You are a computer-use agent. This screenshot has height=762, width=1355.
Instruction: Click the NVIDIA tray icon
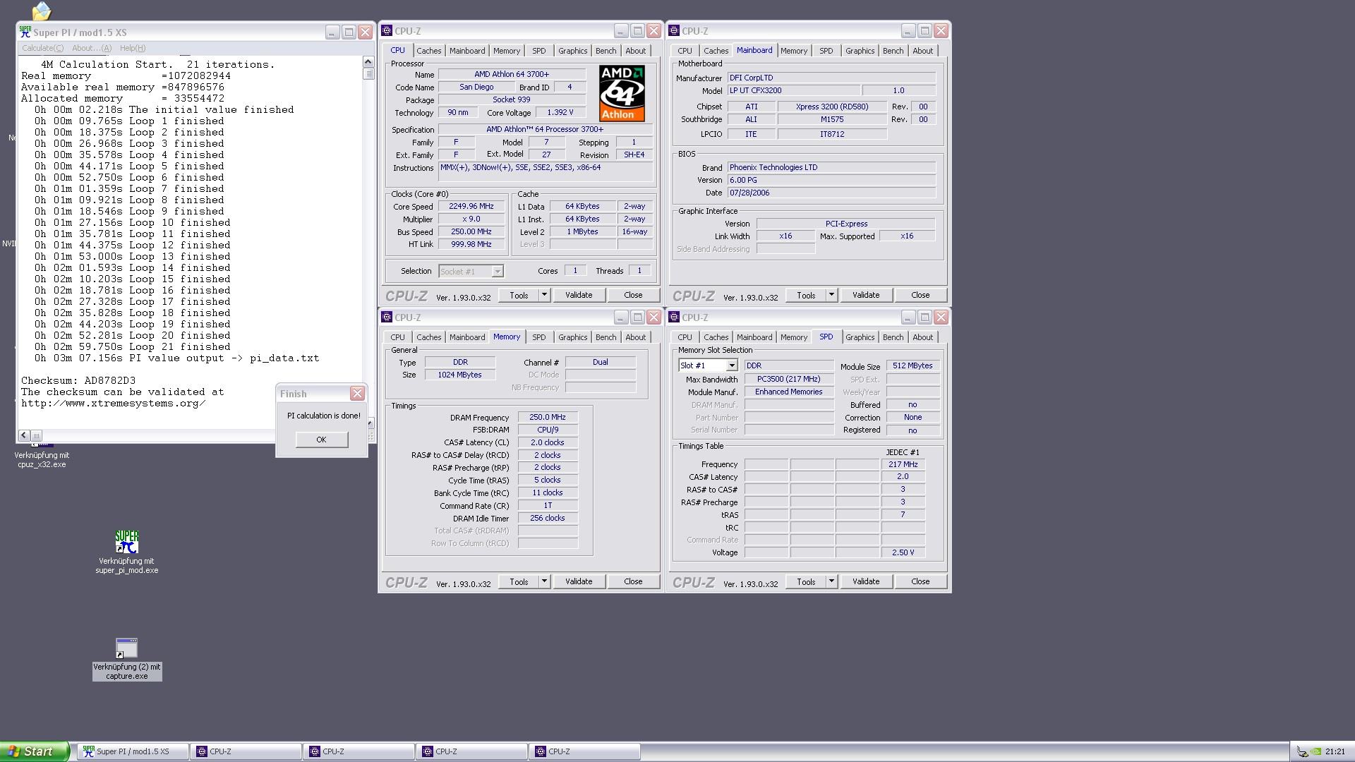click(x=1316, y=752)
